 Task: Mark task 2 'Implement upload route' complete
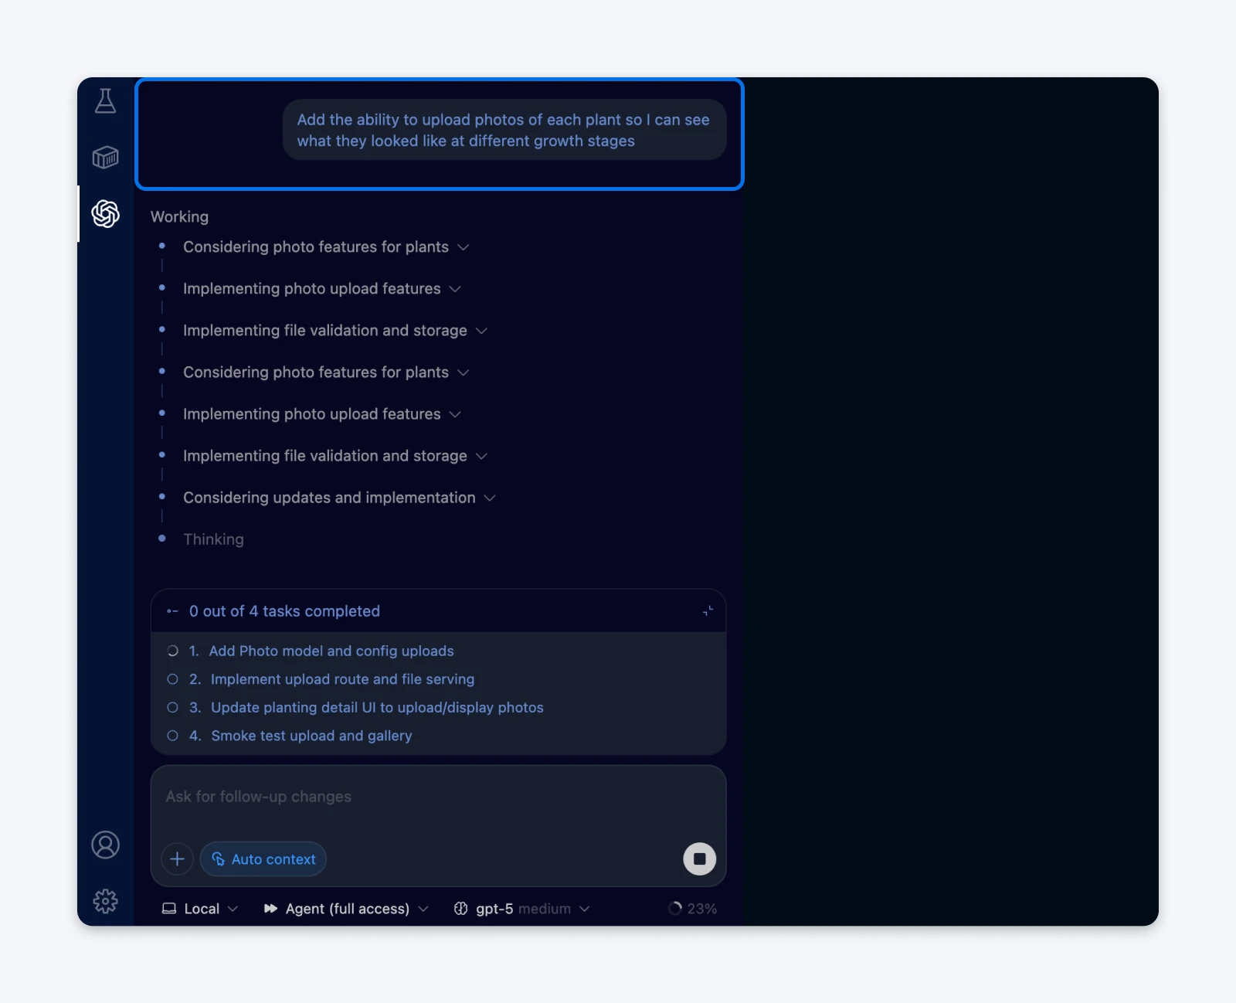coord(171,679)
